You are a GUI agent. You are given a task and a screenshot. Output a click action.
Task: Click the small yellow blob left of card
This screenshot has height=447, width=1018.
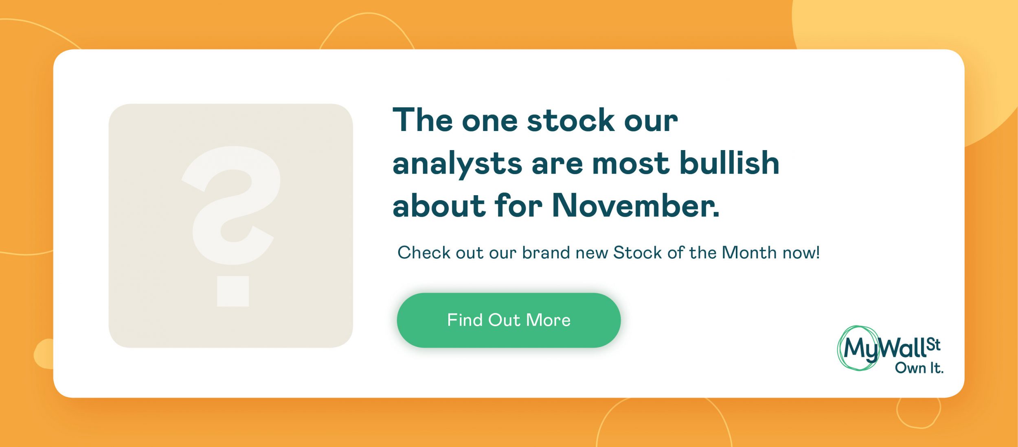pos(44,354)
